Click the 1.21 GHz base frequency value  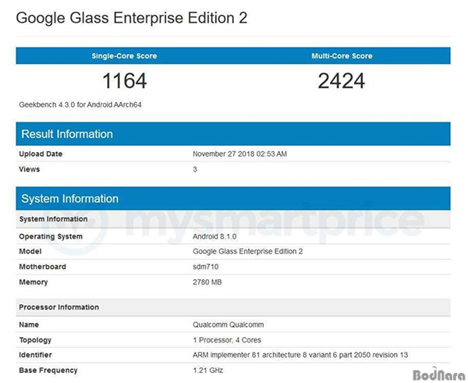208,370
